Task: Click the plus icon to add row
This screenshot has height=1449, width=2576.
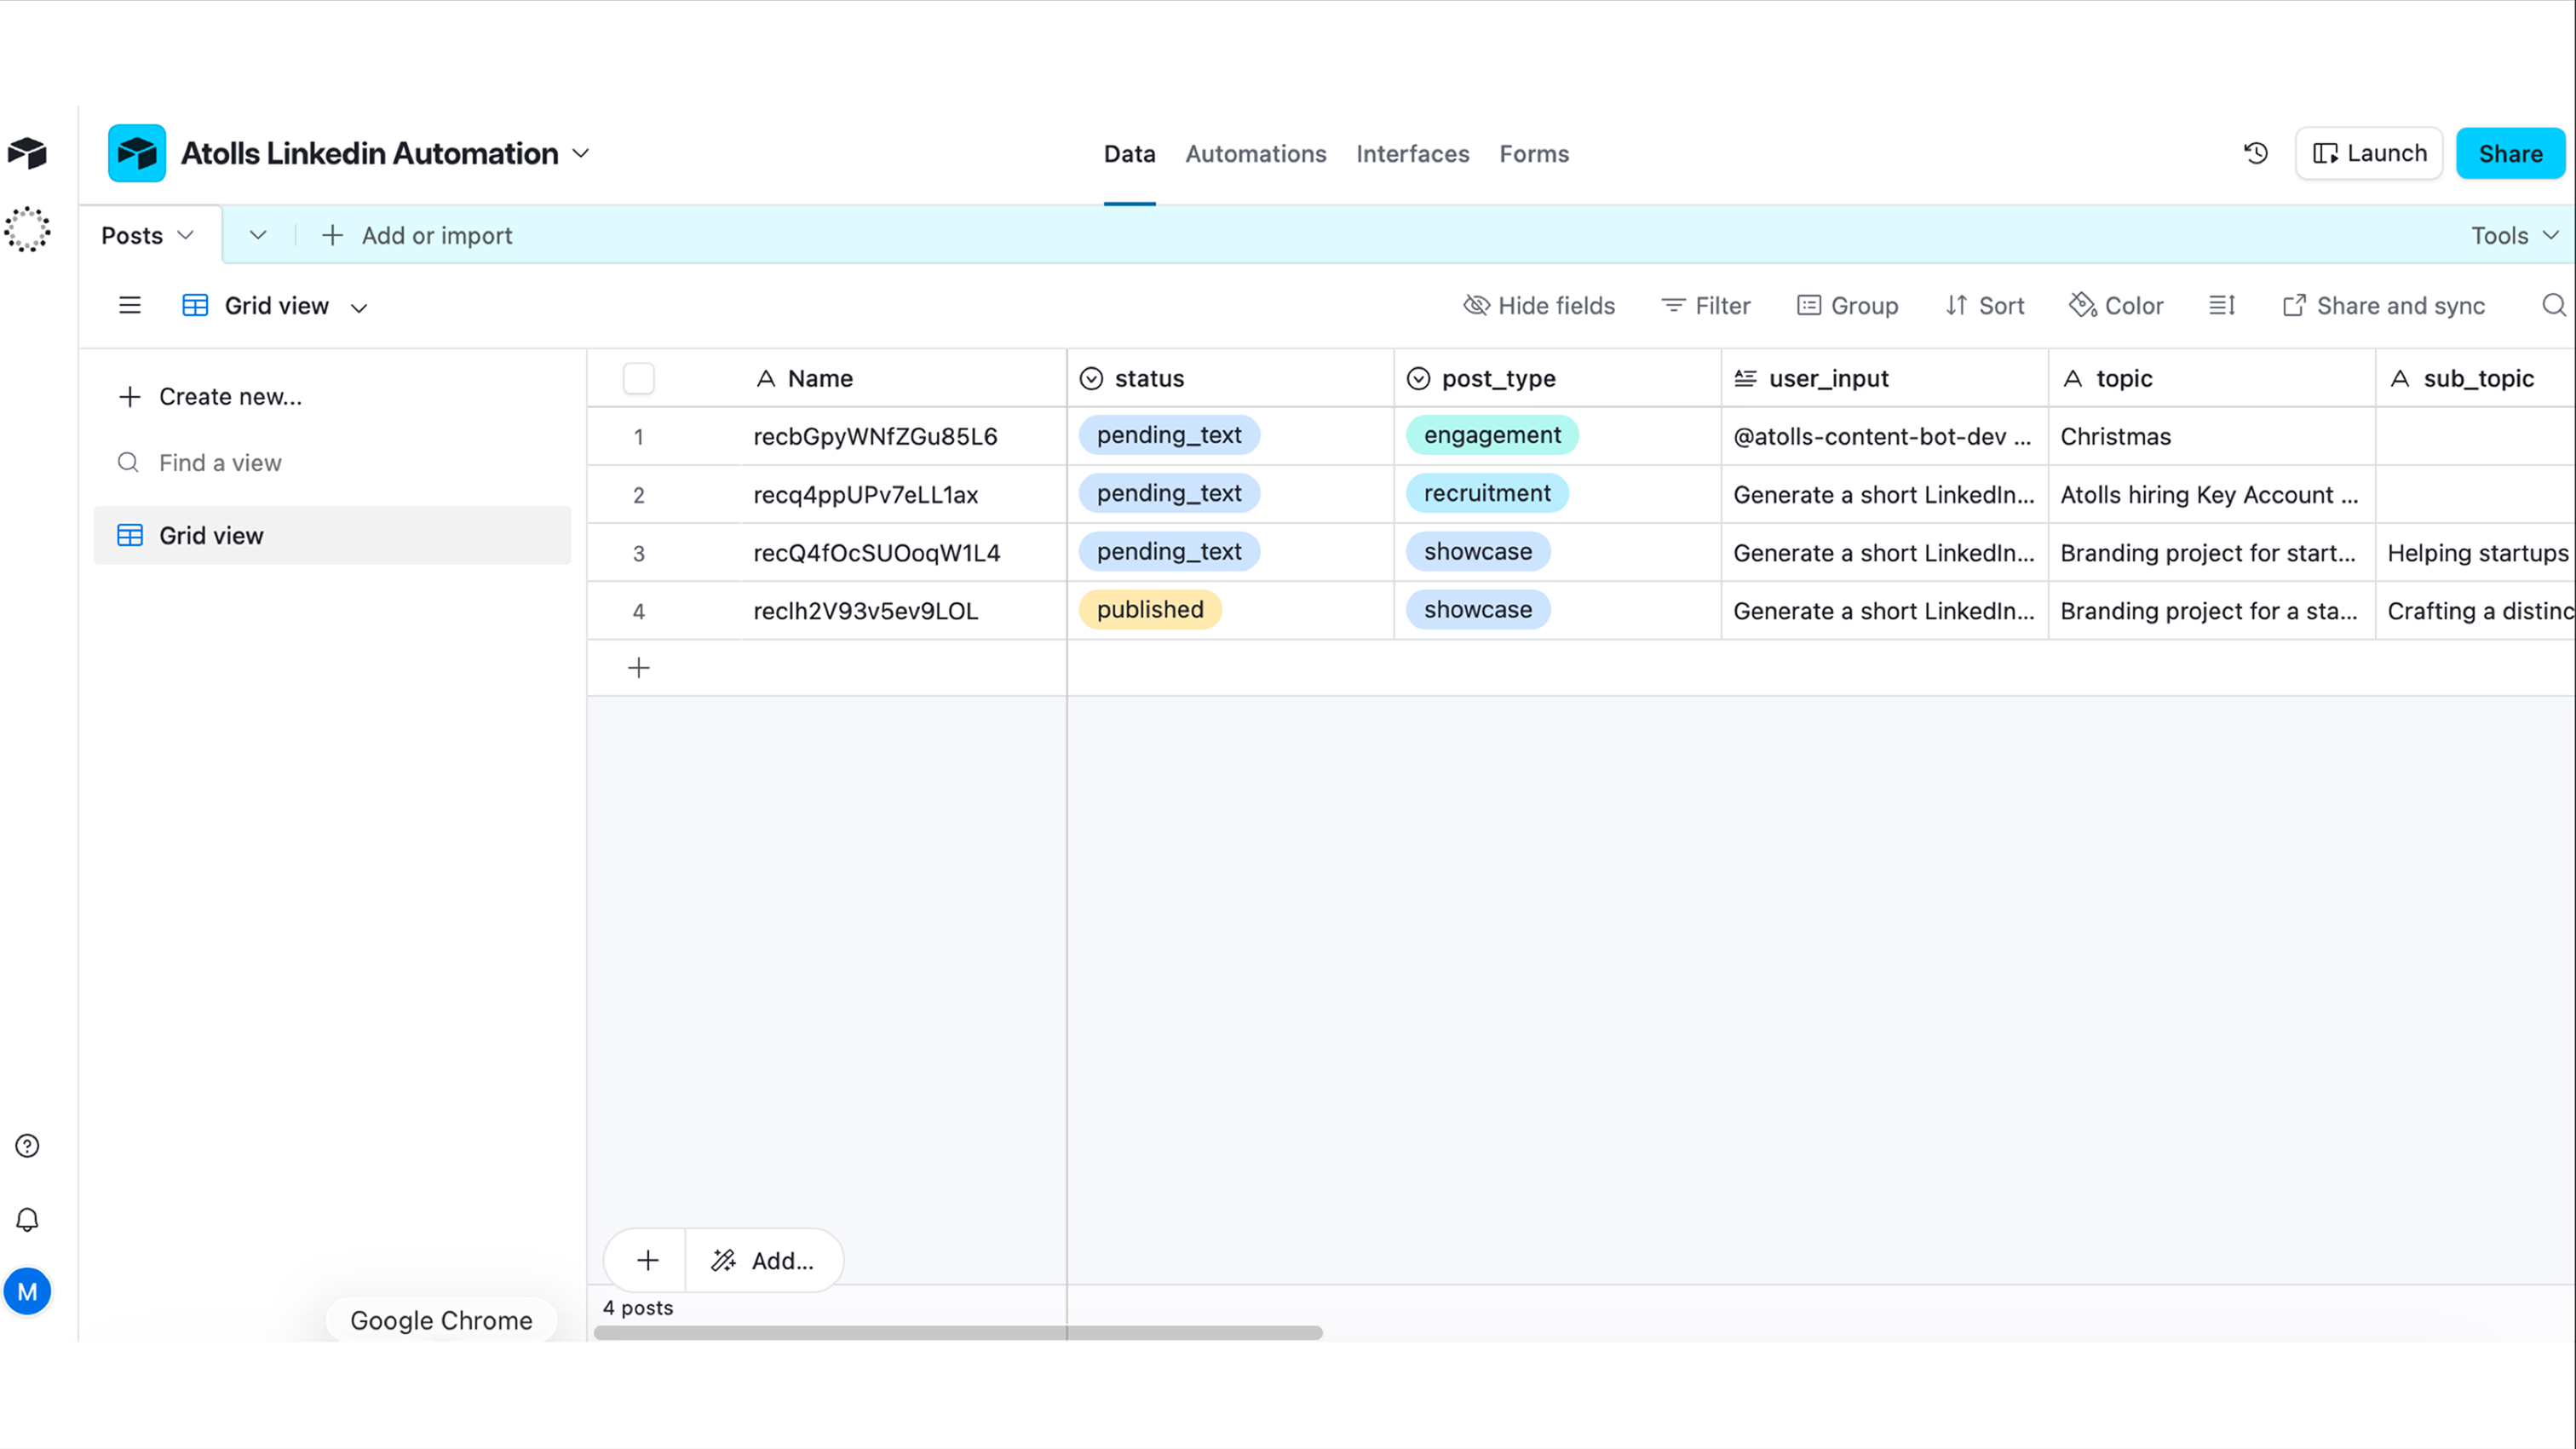Action: pos(639,668)
